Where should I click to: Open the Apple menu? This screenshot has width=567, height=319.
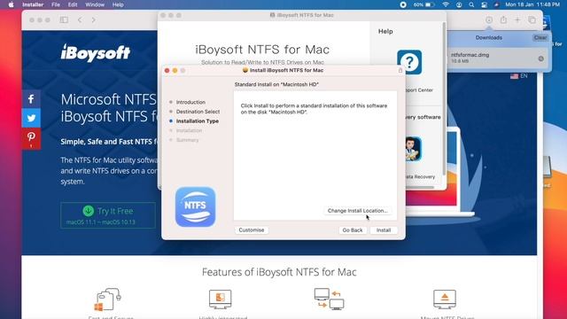11,4
